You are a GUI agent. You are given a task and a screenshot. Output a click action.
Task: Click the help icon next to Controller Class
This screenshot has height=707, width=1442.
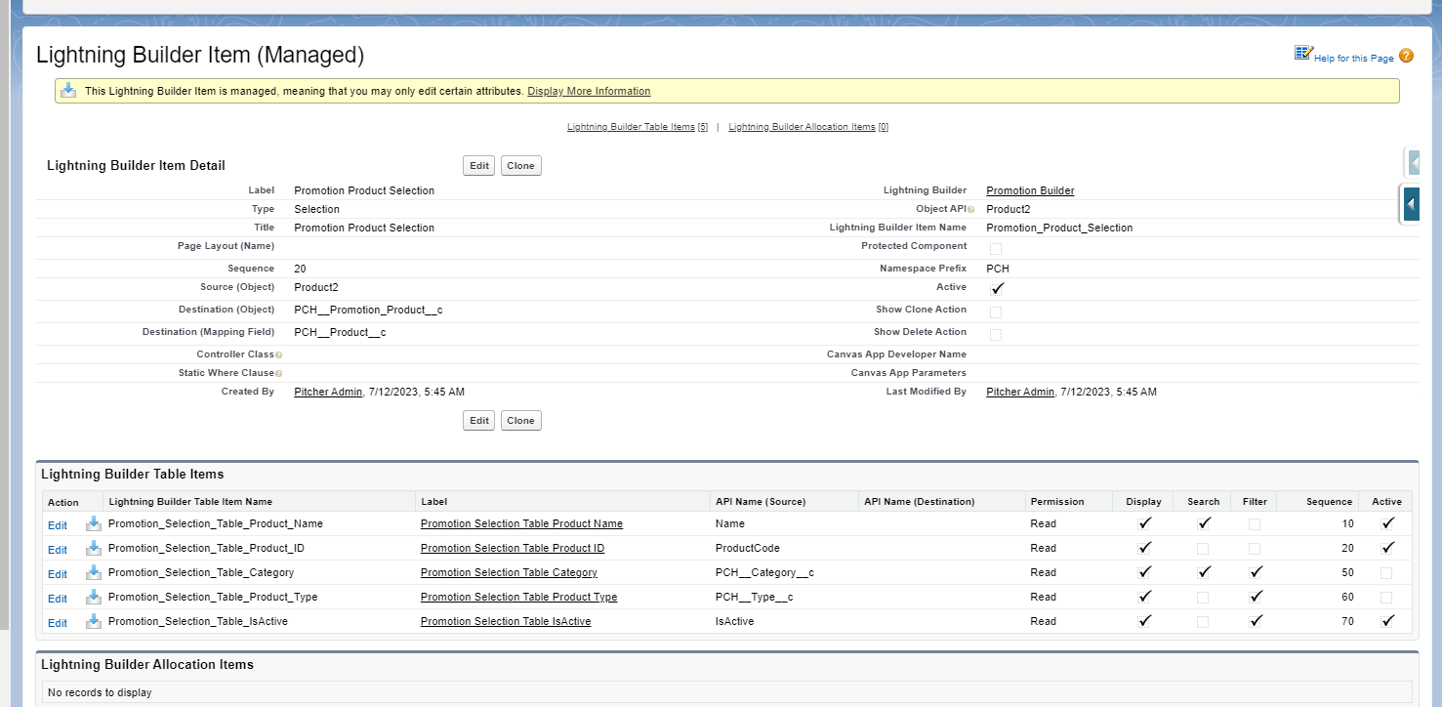tap(278, 355)
